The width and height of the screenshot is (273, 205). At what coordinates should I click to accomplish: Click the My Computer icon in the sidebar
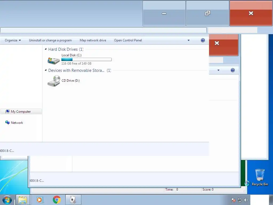(7, 112)
